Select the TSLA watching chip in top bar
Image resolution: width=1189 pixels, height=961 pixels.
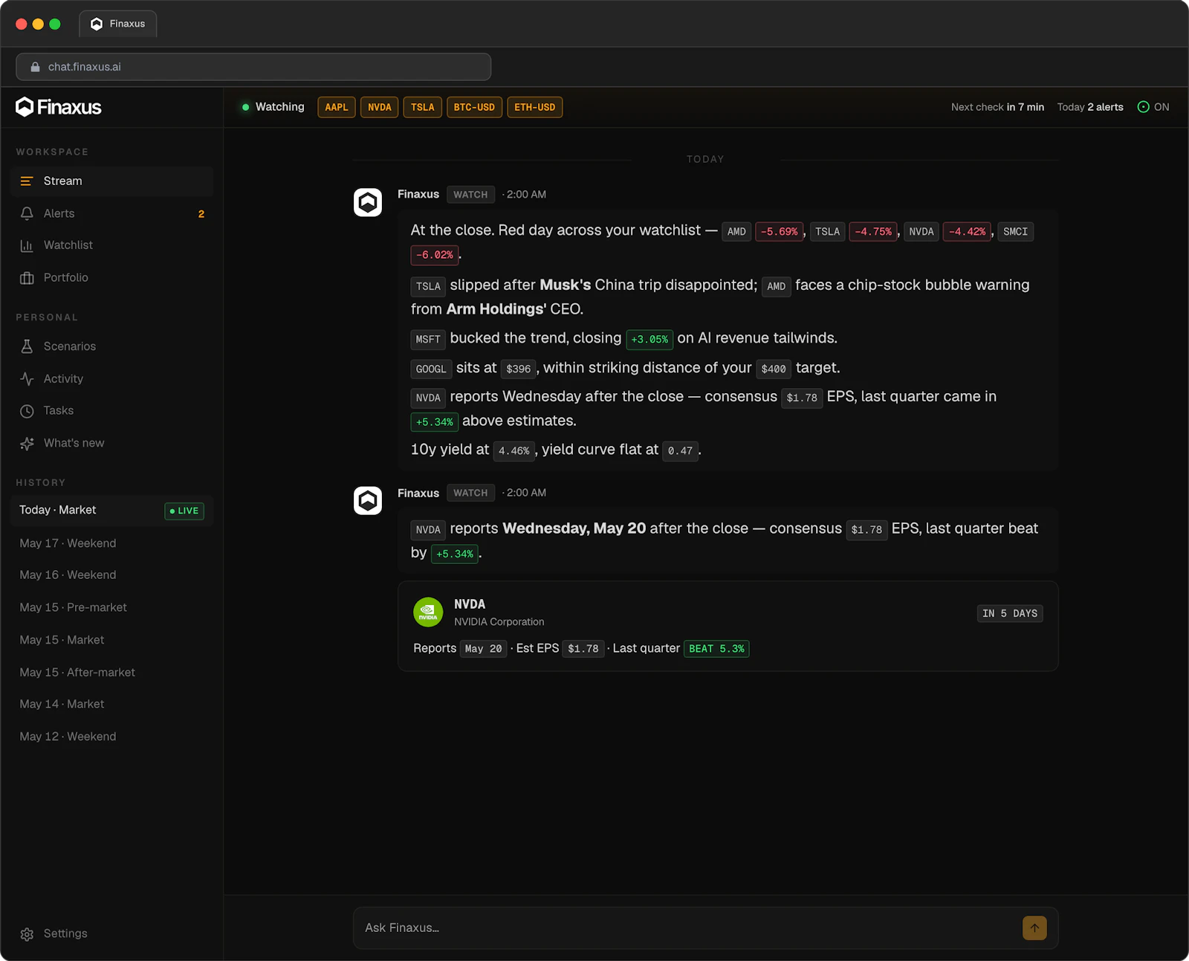coord(423,107)
